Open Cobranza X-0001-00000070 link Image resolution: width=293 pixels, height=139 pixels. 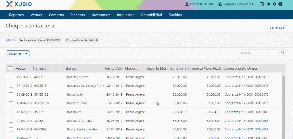(x=247, y=103)
